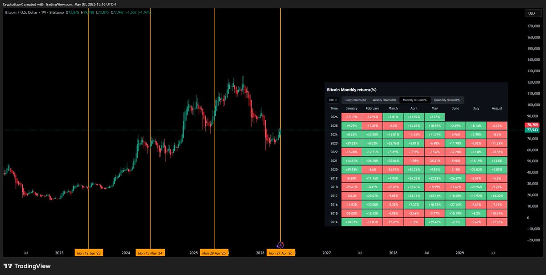The width and height of the screenshot is (546, 275).
Task: Click the +15.19% cell for June 2015
Action: point(455,213)
